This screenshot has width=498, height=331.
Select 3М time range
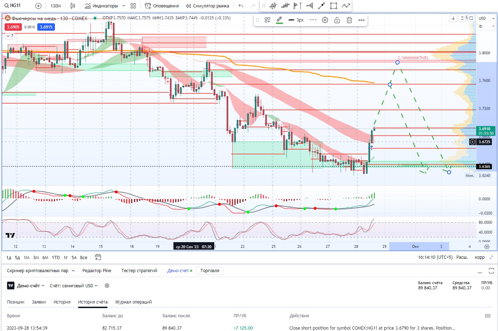[x=36, y=258]
